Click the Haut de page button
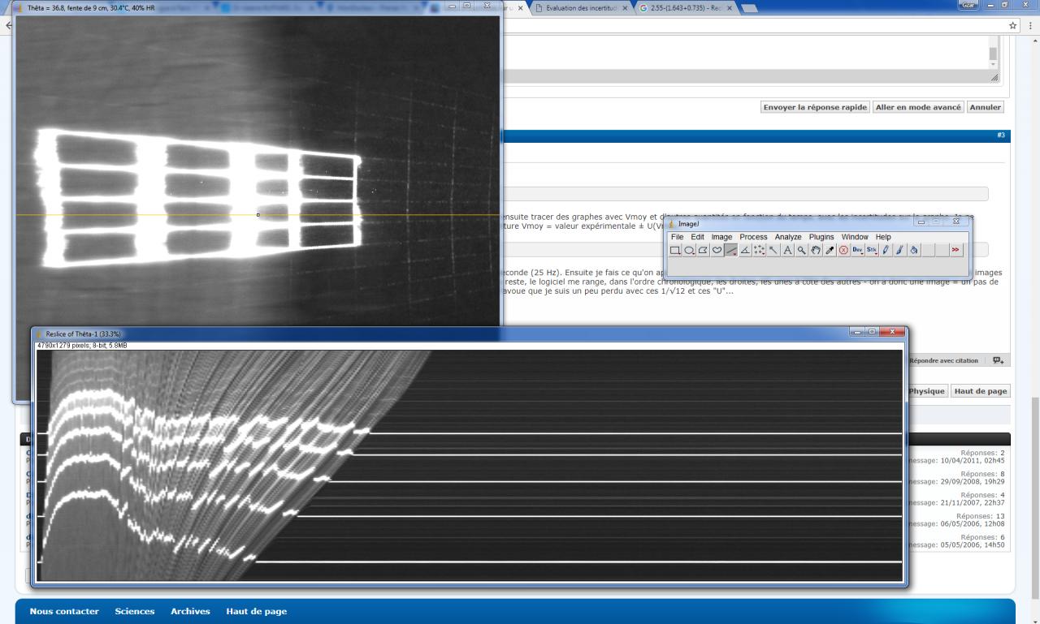This screenshot has height=624, width=1040. 981,391
